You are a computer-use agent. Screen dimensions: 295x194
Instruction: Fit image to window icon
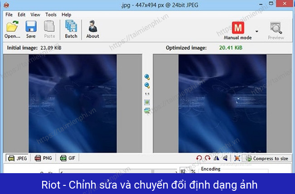coord(147,102)
